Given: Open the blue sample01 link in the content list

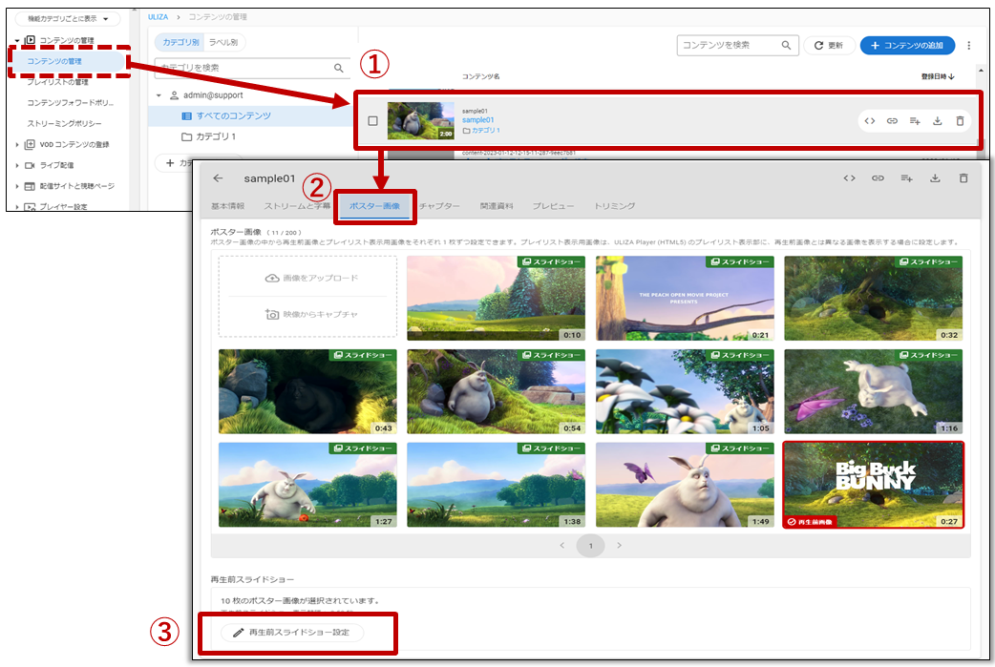Looking at the screenshot, I should (477, 120).
